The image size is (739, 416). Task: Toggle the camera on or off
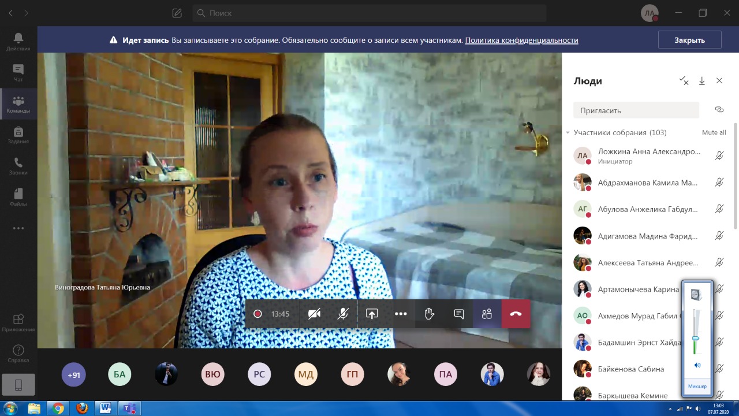click(x=314, y=314)
